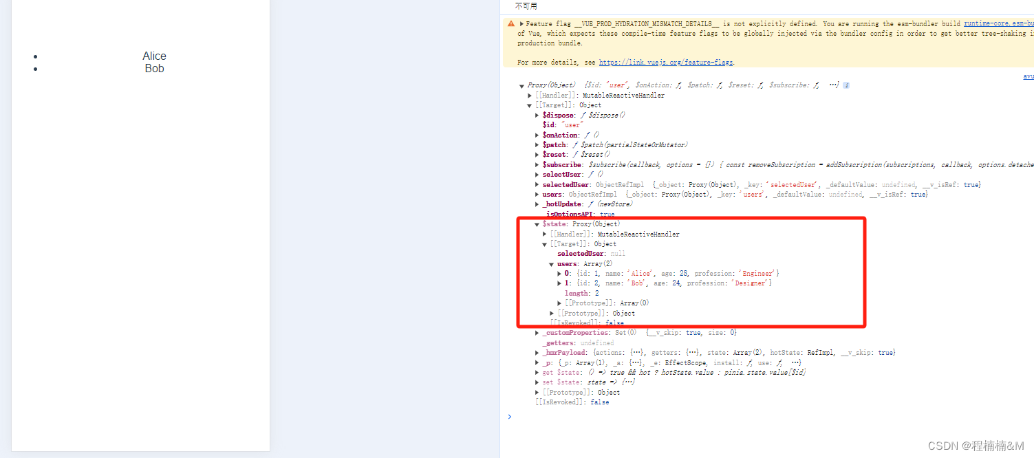1034x458 pixels.
Task: Expand array item 0 with name Alice
Action: 559,274
